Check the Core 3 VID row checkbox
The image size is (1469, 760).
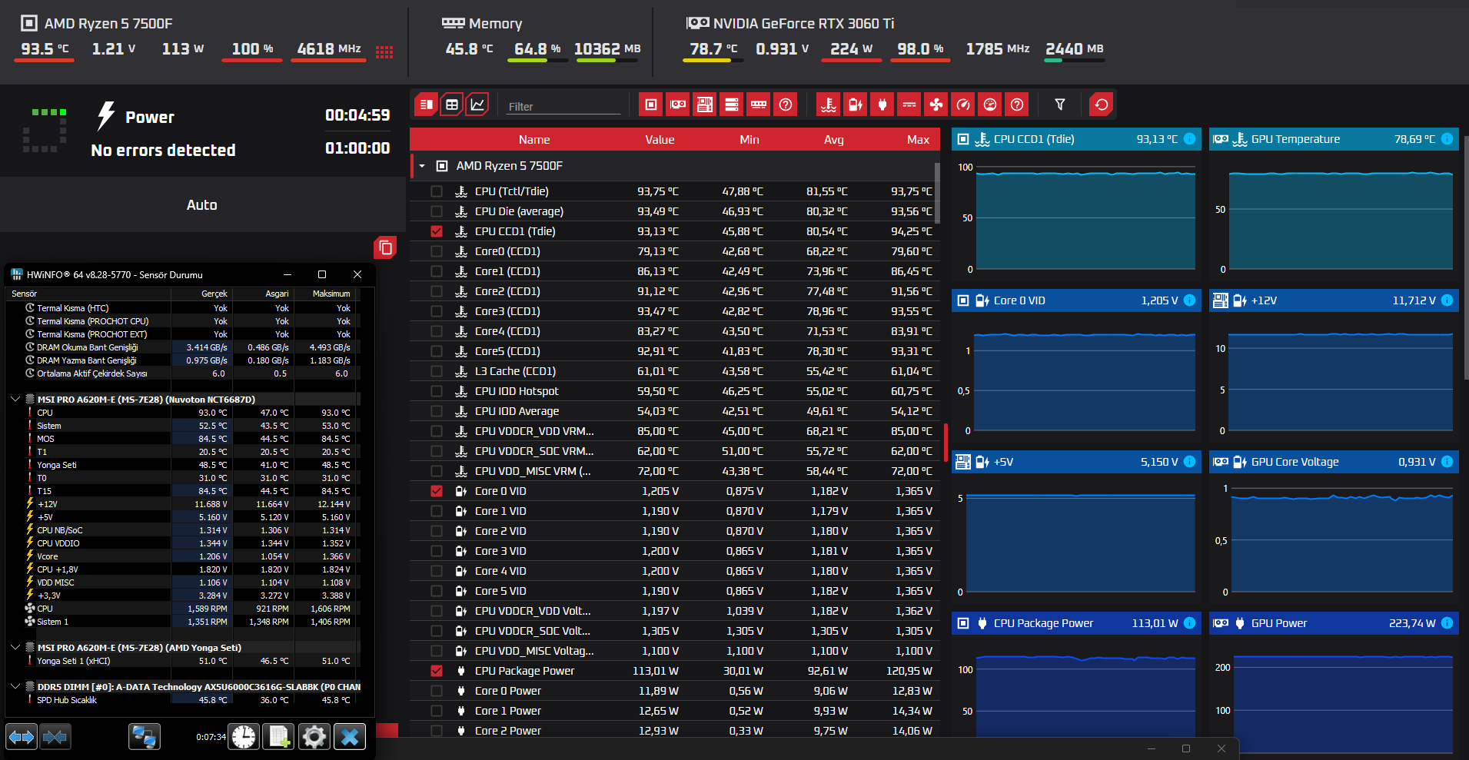437,551
